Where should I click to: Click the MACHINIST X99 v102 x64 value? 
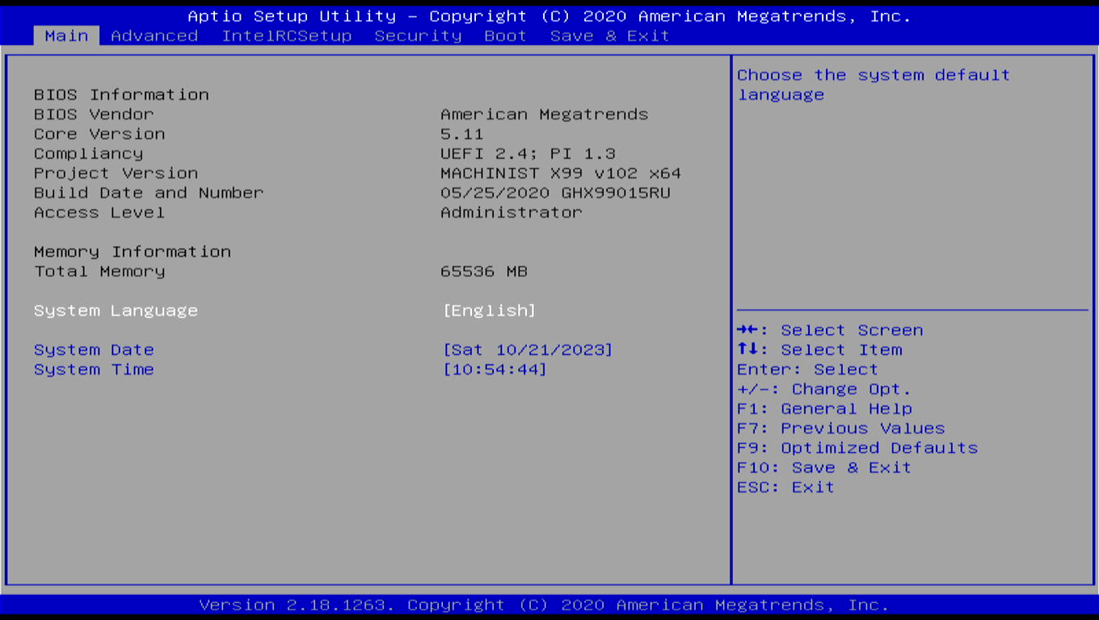pyautogui.click(x=561, y=174)
